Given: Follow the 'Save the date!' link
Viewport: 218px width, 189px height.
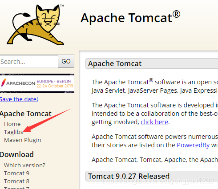Looking at the screenshot, I should pos(19,99).
